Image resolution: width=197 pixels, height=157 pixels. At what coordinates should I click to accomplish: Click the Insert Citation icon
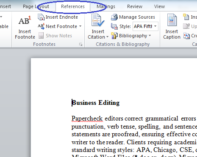pyautogui.click(x=98, y=20)
